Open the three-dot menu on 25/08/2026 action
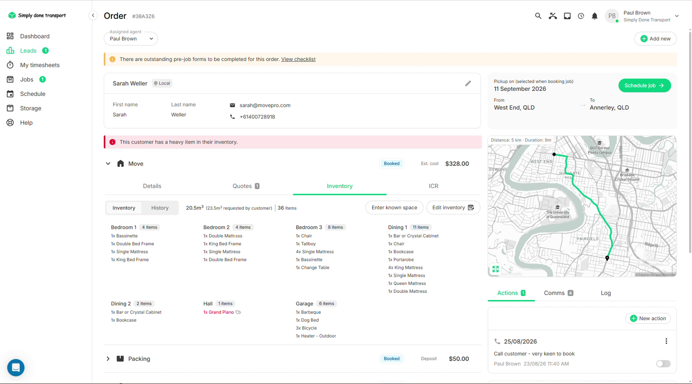This screenshot has height=384, width=692. 666,341
